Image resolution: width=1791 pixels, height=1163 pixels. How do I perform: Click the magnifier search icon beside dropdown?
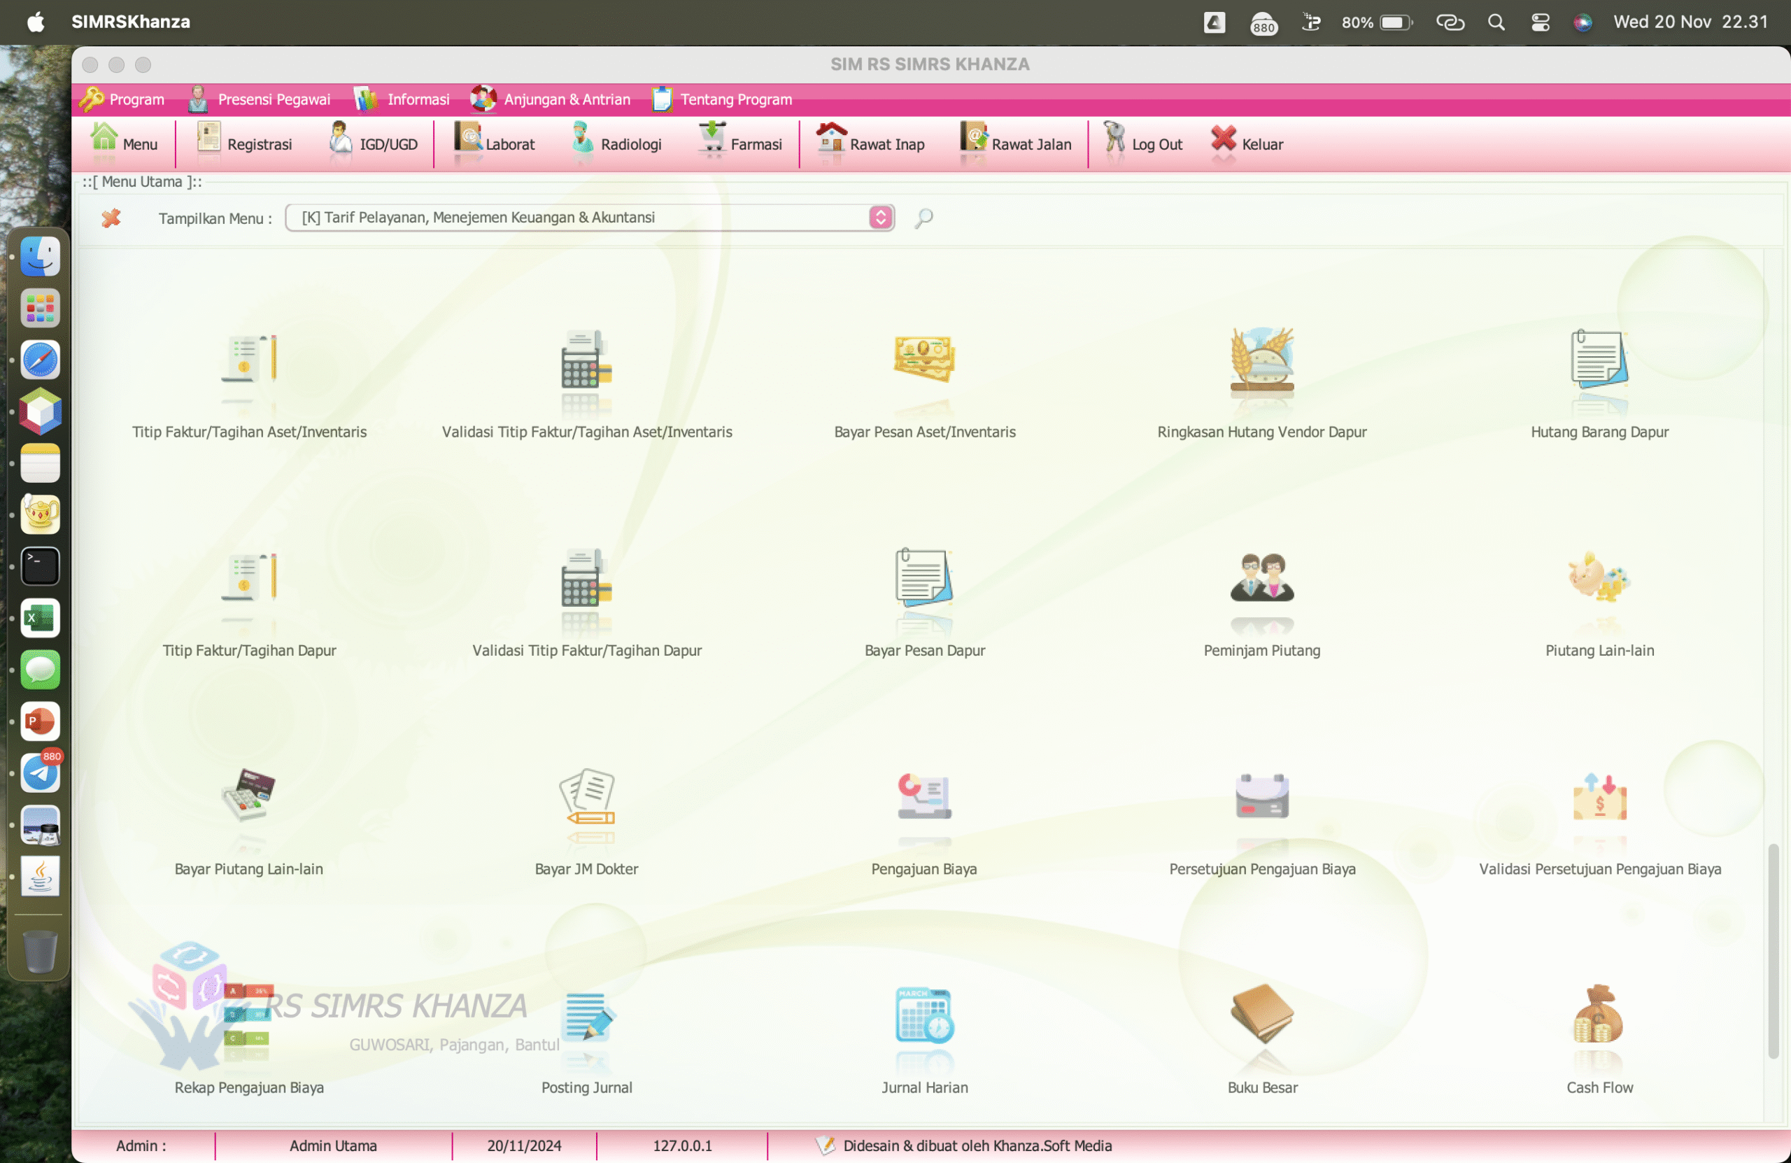coord(923,218)
